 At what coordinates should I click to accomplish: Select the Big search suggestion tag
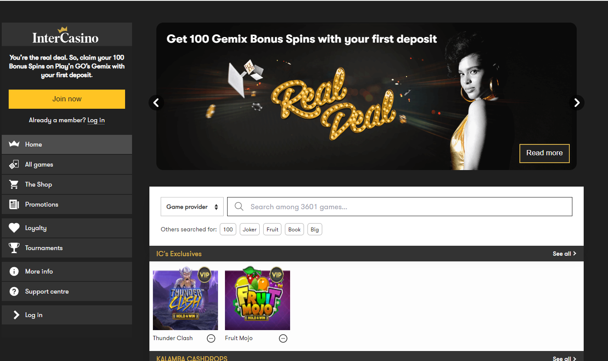315,230
